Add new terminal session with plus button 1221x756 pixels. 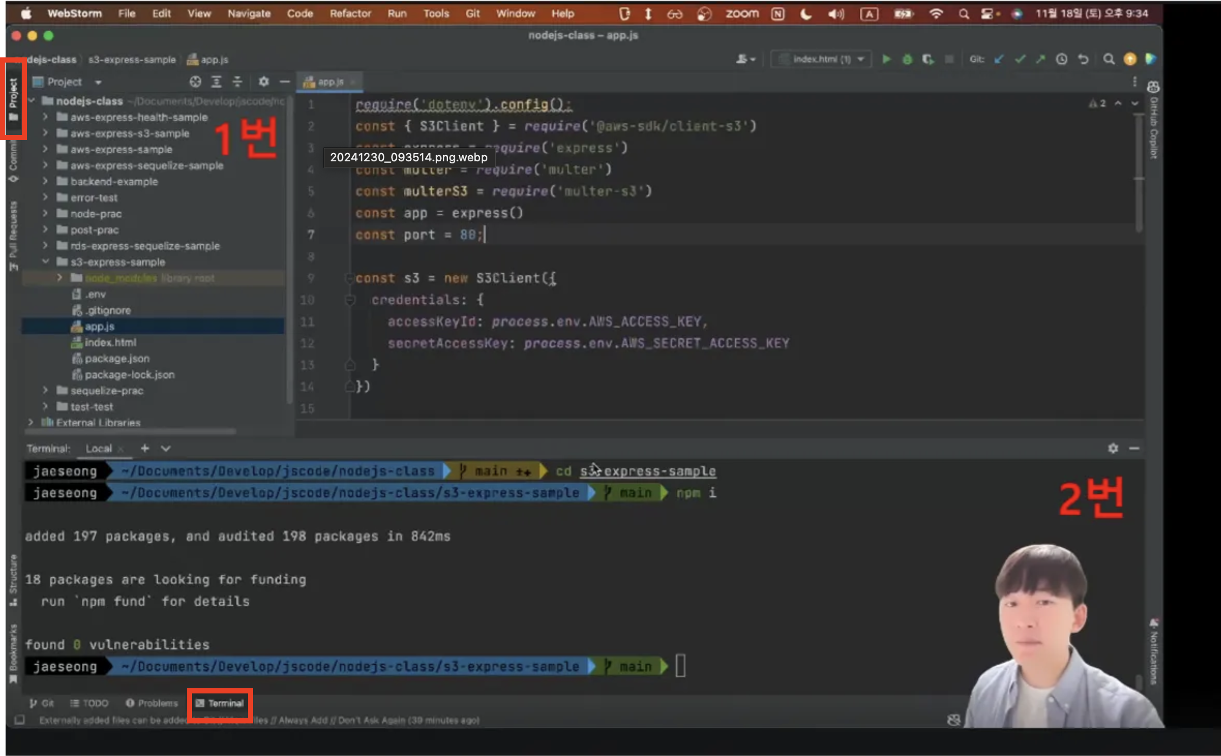point(145,448)
